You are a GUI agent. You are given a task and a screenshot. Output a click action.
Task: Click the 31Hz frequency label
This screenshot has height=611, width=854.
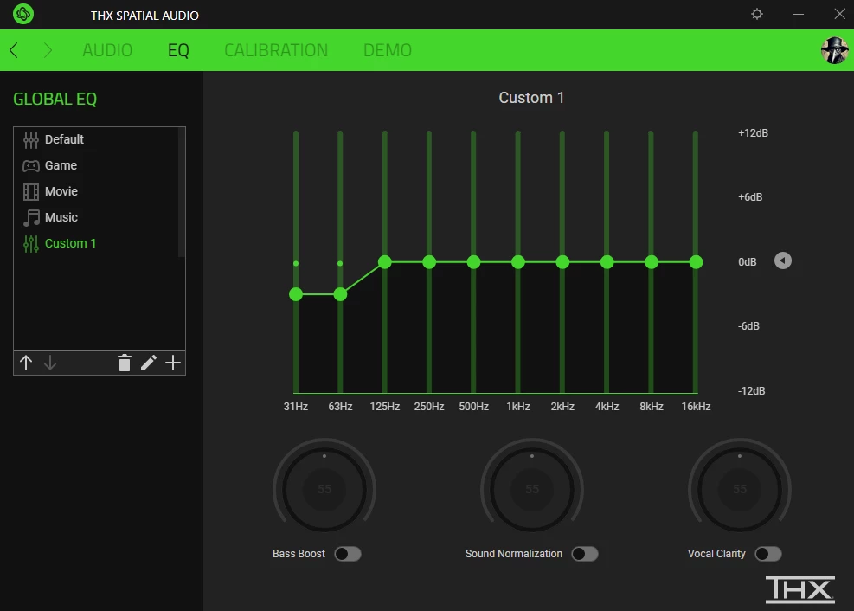[296, 407]
